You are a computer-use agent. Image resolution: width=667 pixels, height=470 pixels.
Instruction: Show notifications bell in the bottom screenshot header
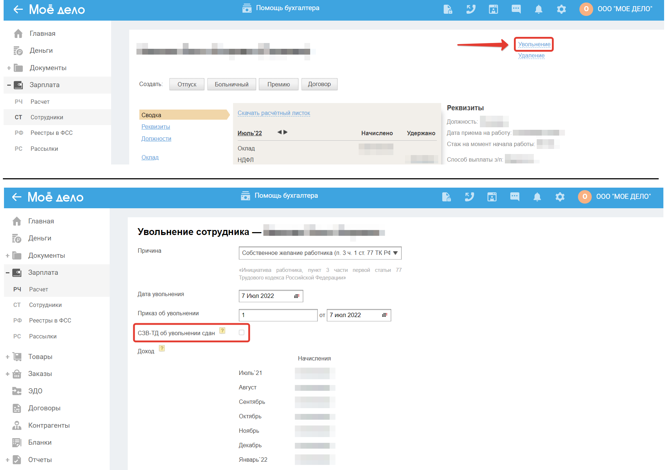coord(537,197)
